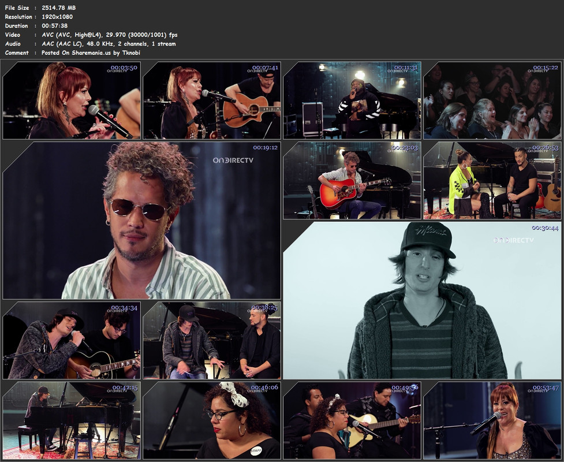Click the Resolution label
564x462 pixels.
(x=18, y=17)
